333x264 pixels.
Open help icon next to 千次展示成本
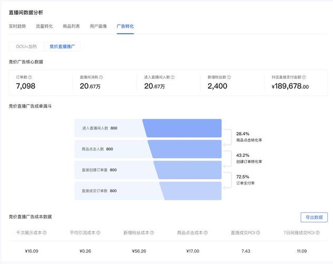pos(45,233)
